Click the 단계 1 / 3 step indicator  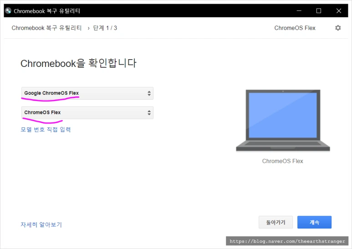tap(105, 28)
